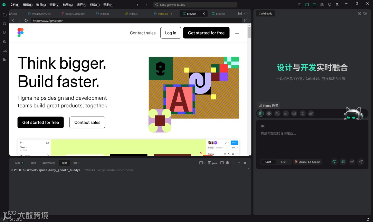This screenshot has height=222, width=373.
Task: Go back in embedded browser
Action: (13, 20)
